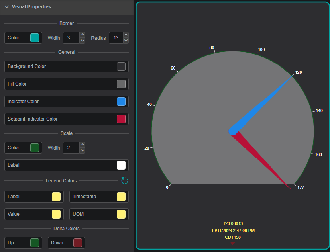Image resolution: width=330 pixels, height=252 pixels.
Task: Open the Background Color swatch
Action: 121,66
